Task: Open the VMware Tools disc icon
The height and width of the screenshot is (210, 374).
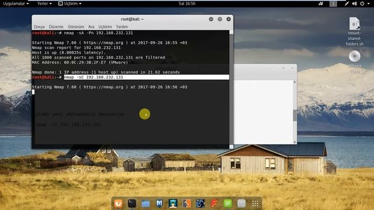Action: point(355,62)
